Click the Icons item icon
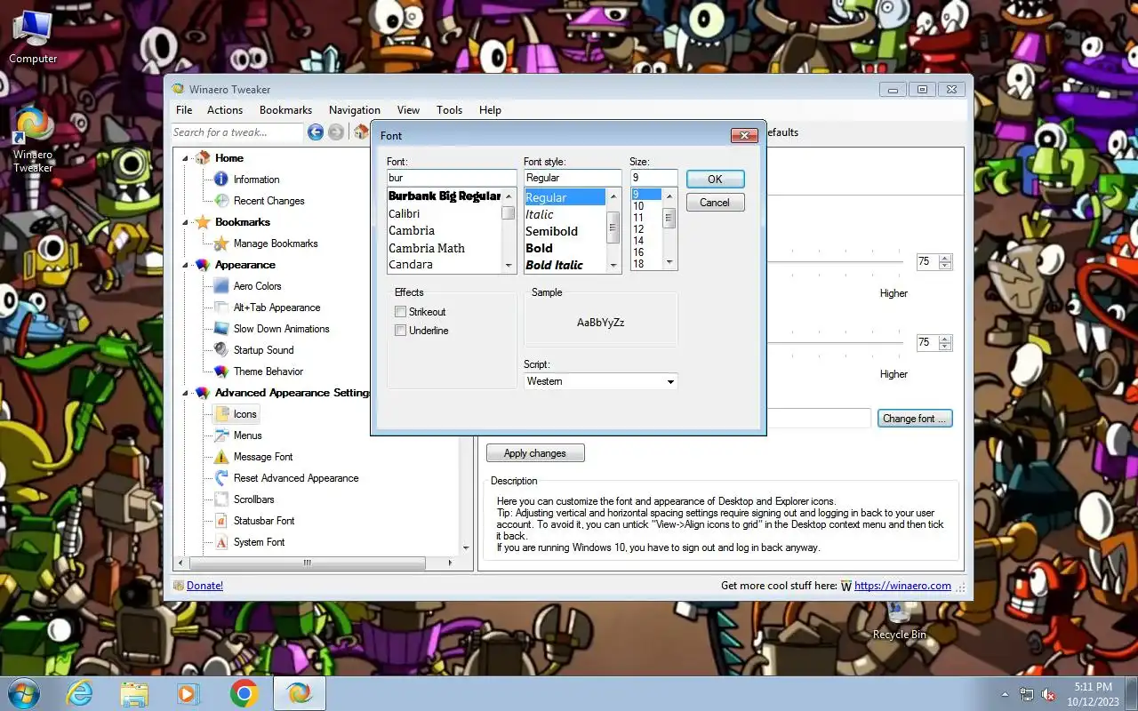 [221, 414]
